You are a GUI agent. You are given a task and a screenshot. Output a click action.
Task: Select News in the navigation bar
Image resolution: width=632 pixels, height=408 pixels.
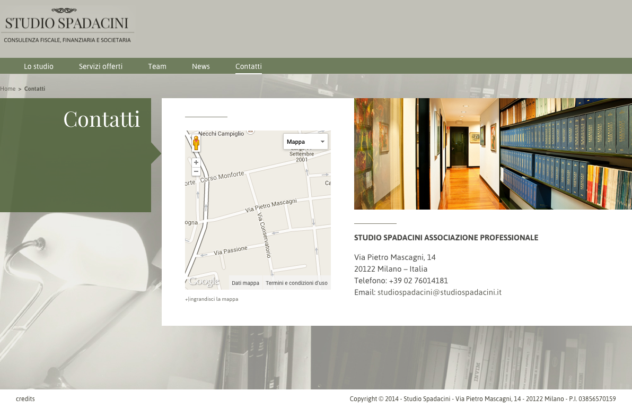[x=201, y=66]
